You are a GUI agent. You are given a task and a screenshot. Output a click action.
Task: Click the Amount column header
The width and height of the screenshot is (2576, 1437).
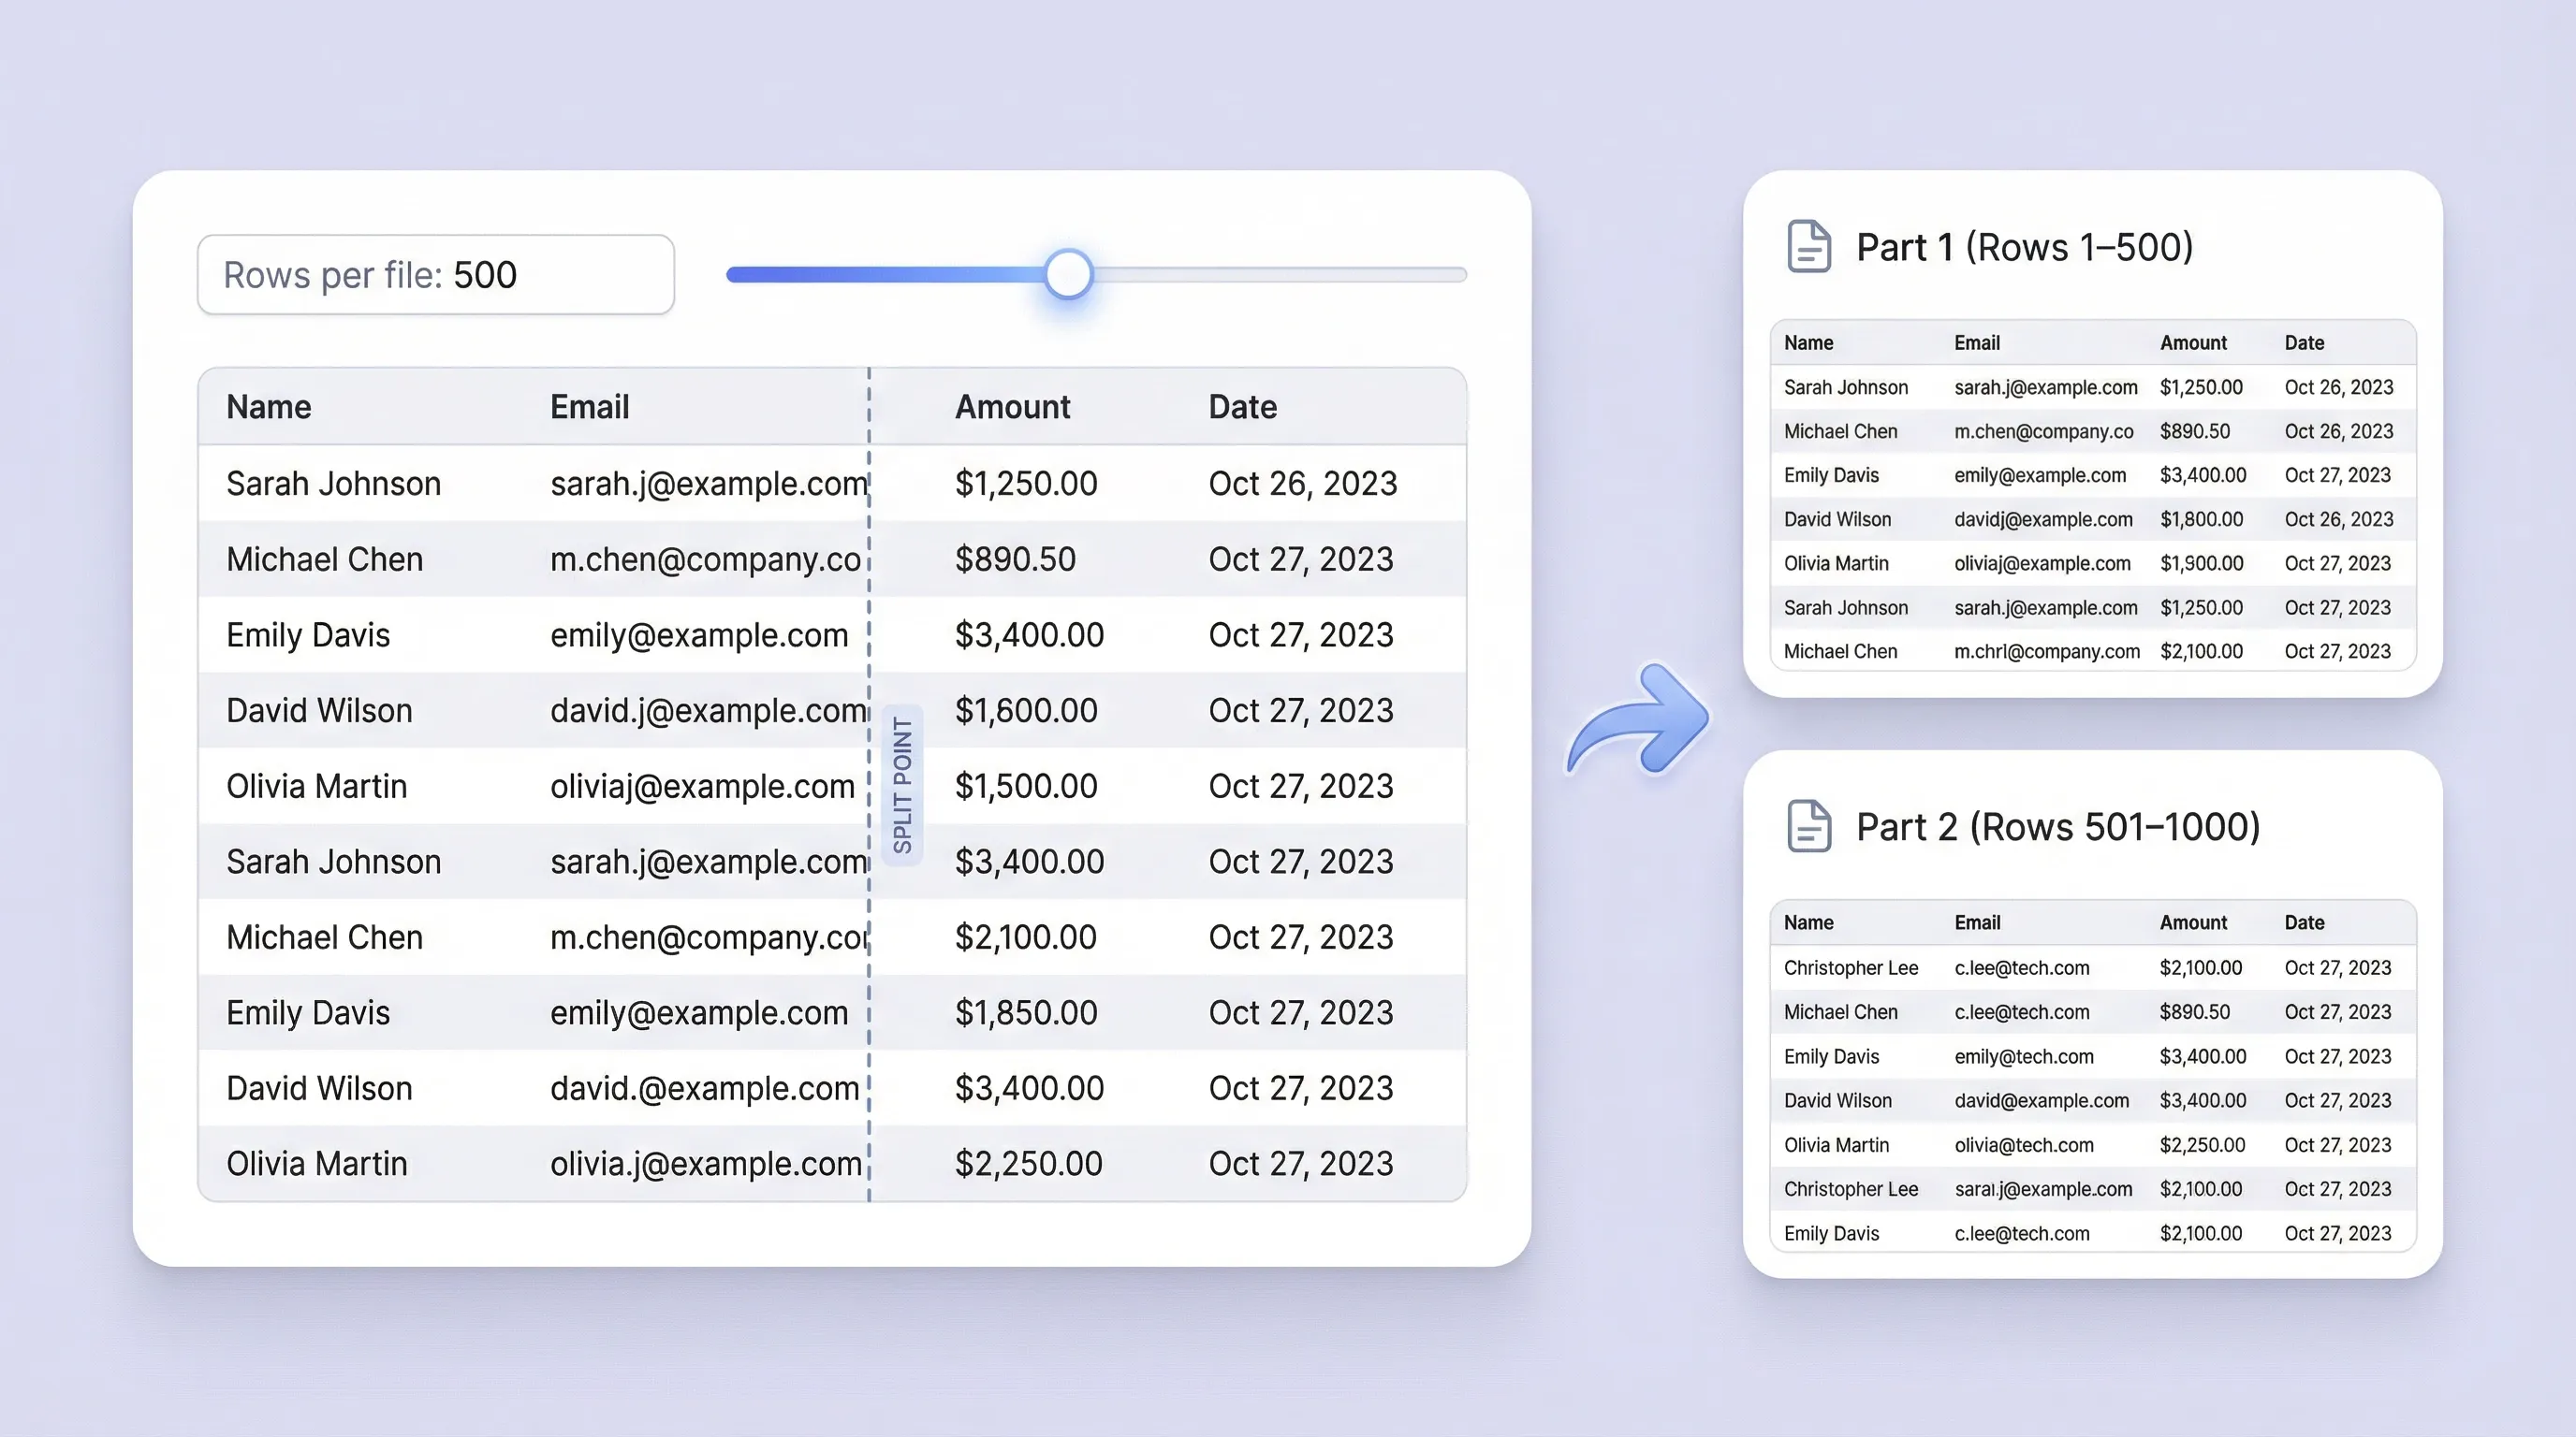1013,406
